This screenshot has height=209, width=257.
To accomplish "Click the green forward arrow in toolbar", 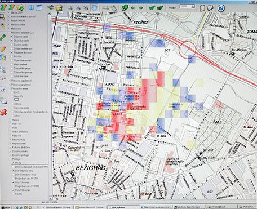I will tap(141, 8).
